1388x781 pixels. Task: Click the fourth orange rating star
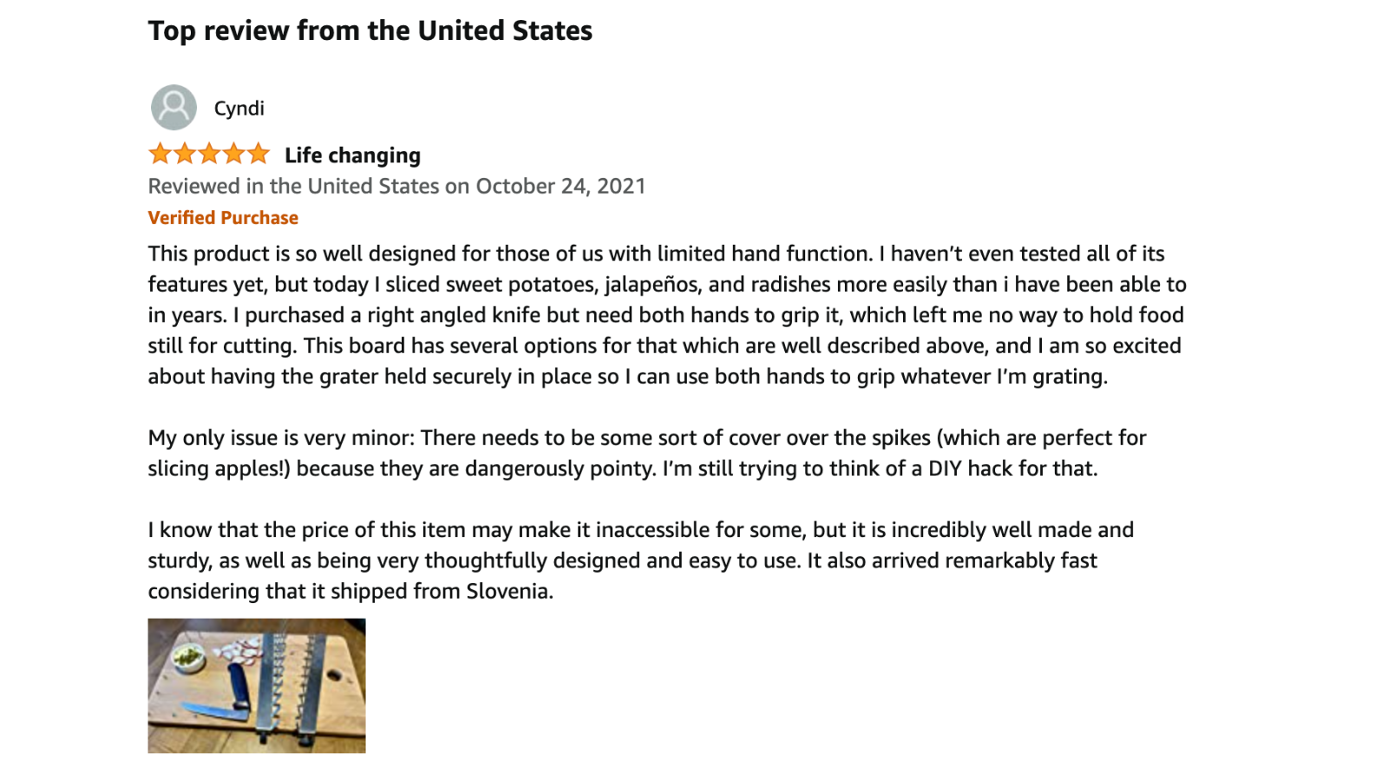(234, 154)
